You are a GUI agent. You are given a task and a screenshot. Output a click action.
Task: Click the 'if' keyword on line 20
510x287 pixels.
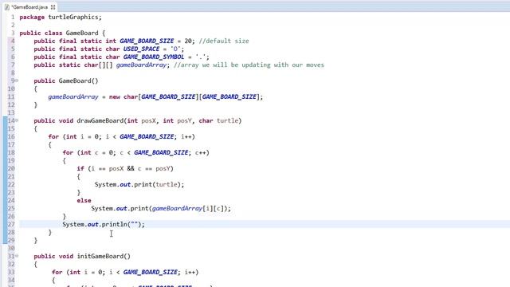coord(80,168)
